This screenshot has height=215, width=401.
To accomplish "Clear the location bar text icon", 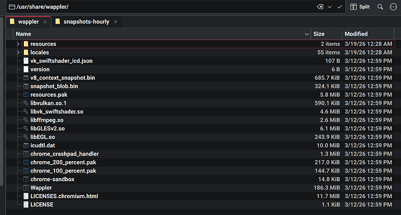I will 320,7.
